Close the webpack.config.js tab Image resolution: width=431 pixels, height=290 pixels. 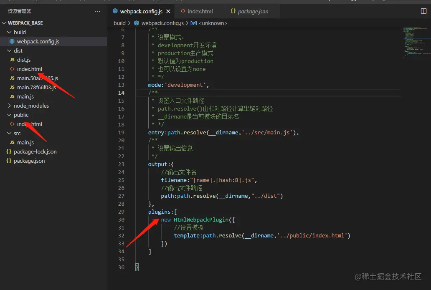[x=168, y=11]
